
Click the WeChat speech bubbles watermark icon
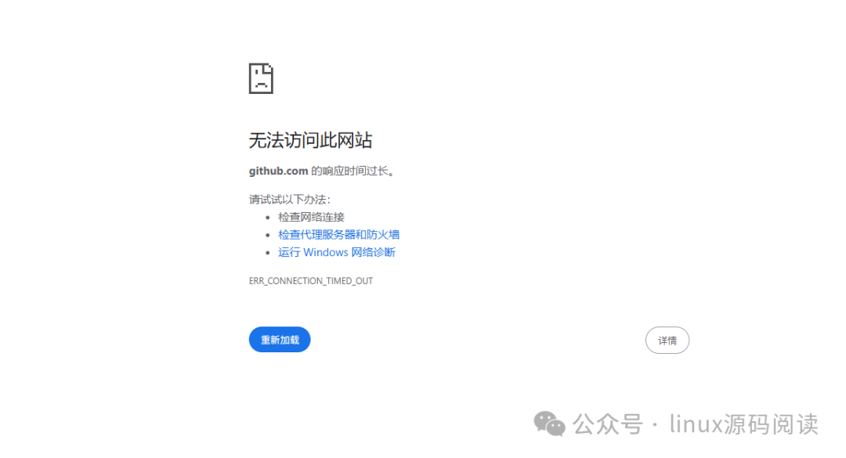(x=551, y=424)
